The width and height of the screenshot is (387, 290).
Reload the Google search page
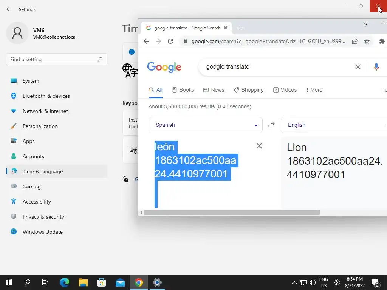(x=170, y=41)
